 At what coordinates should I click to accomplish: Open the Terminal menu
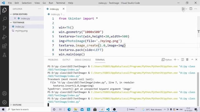click(60, 3)
